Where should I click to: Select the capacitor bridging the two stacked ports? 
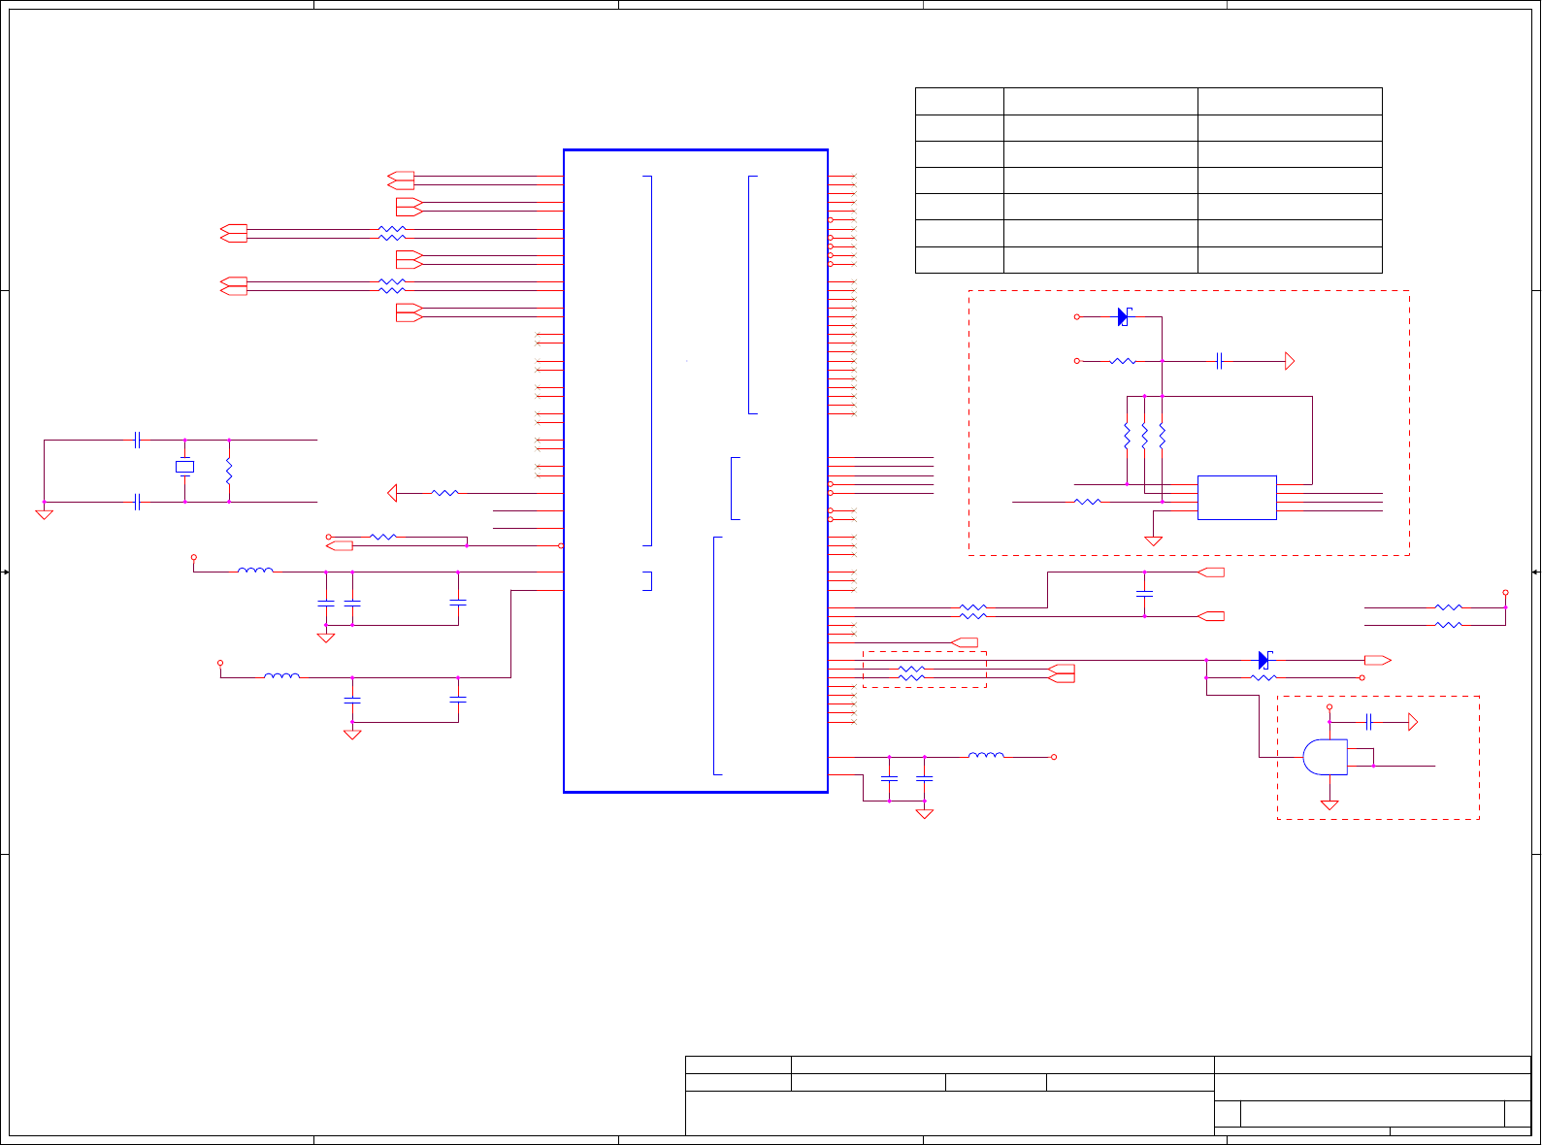pos(1145,593)
